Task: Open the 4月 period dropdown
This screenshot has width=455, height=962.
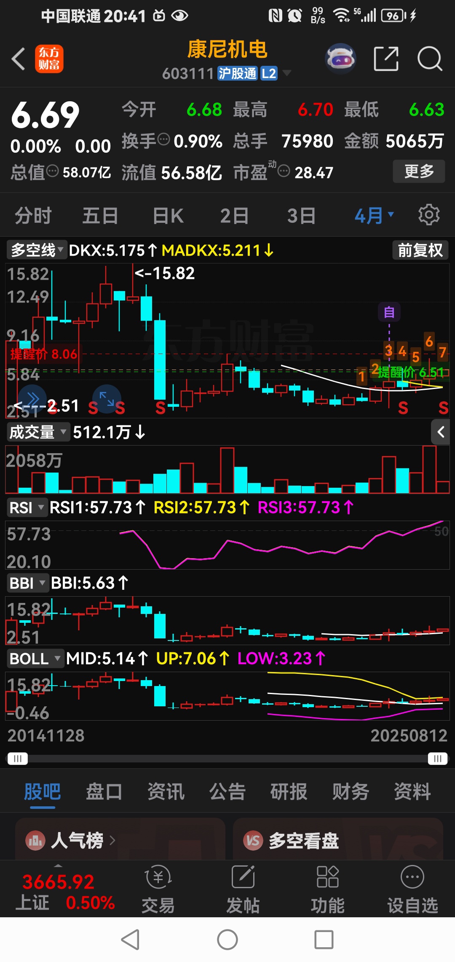Action: pyautogui.click(x=374, y=215)
